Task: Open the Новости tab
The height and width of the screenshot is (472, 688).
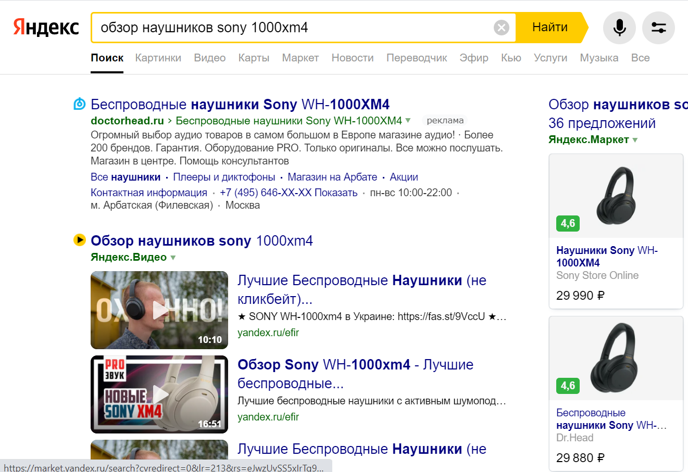Action: (353, 58)
